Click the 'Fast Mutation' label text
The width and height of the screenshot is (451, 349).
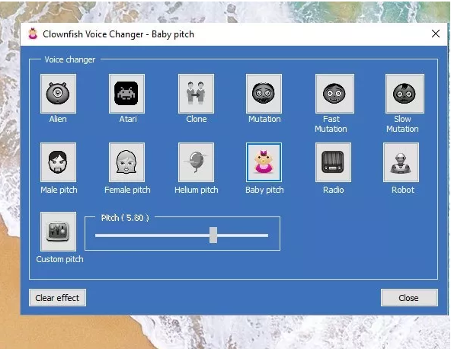tap(331, 124)
